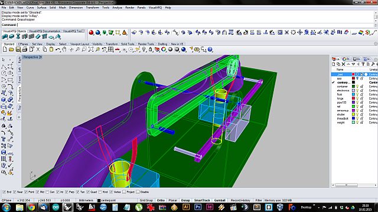The image size is (378, 212).
Task: Click the Paste clipboard icon
Action: (x=51, y=49)
